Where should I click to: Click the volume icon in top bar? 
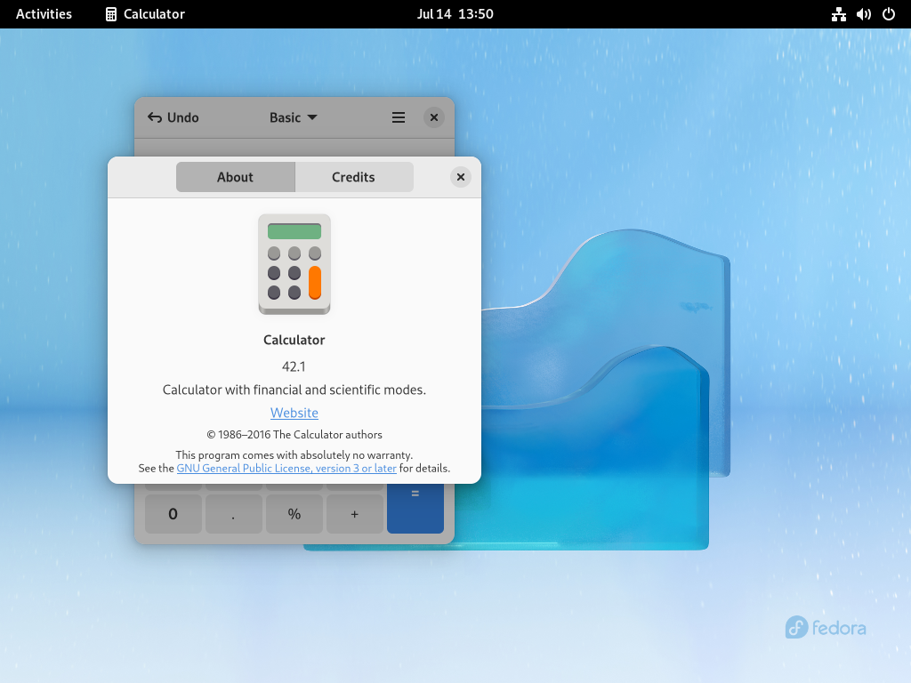pos(863,14)
